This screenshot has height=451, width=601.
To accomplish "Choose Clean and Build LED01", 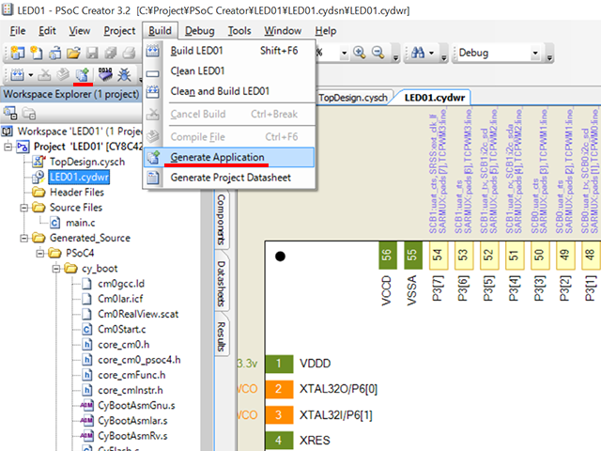I will [x=229, y=91].
